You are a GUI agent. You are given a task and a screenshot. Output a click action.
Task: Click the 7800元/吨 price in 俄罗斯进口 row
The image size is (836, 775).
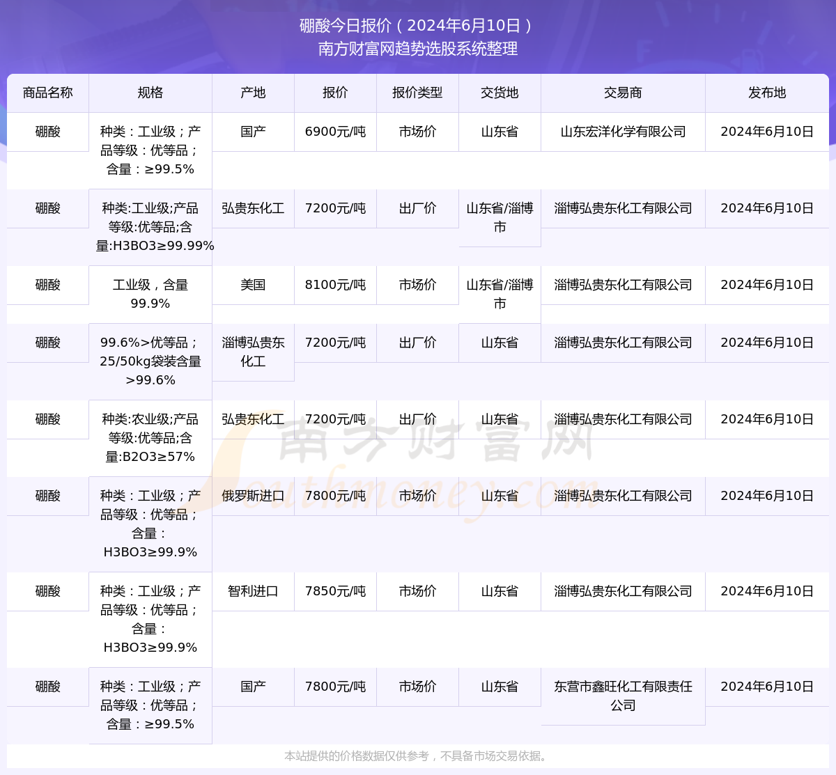click(x=335, y=496)
